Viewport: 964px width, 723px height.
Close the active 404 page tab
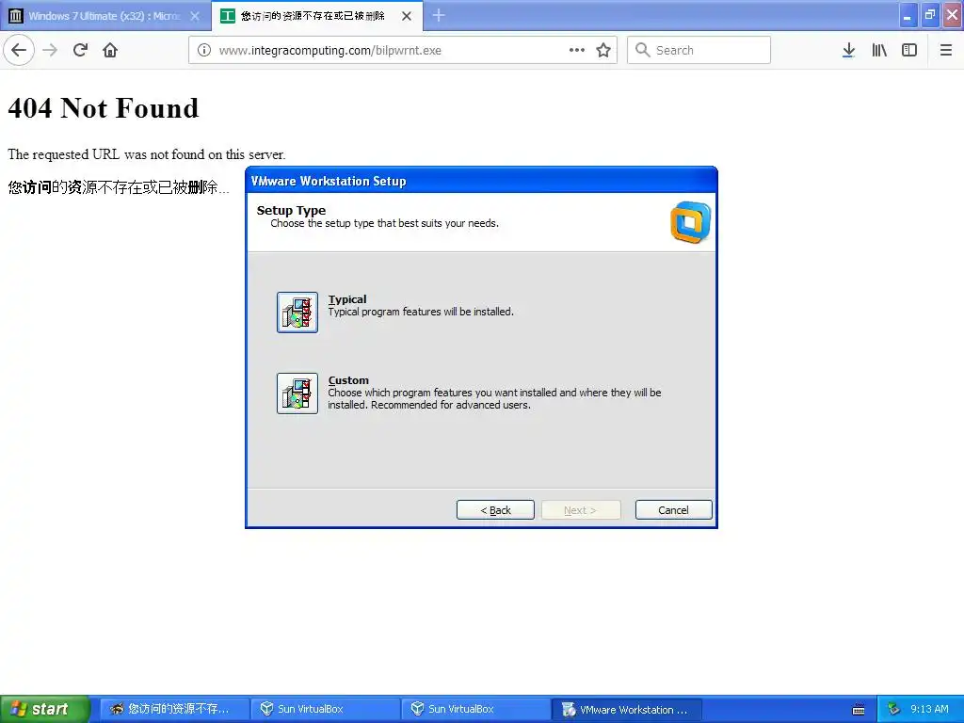coord(407,16)
